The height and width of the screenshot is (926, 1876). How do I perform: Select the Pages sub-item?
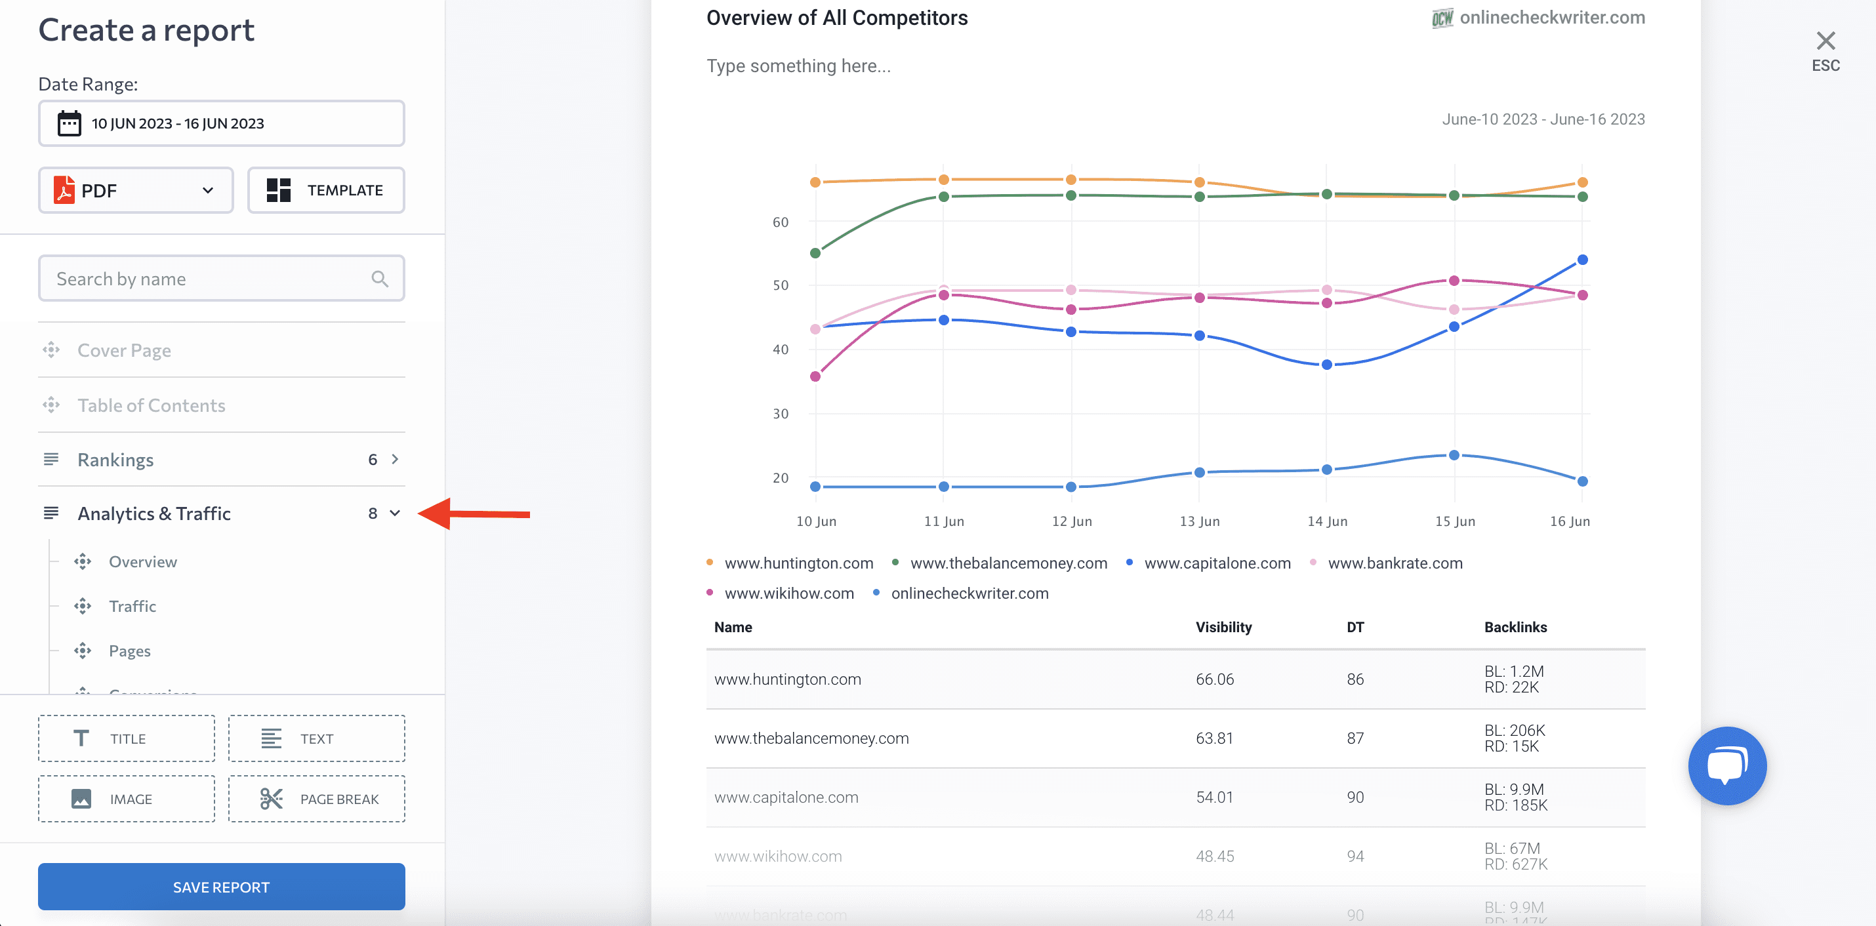pos(130,651)
